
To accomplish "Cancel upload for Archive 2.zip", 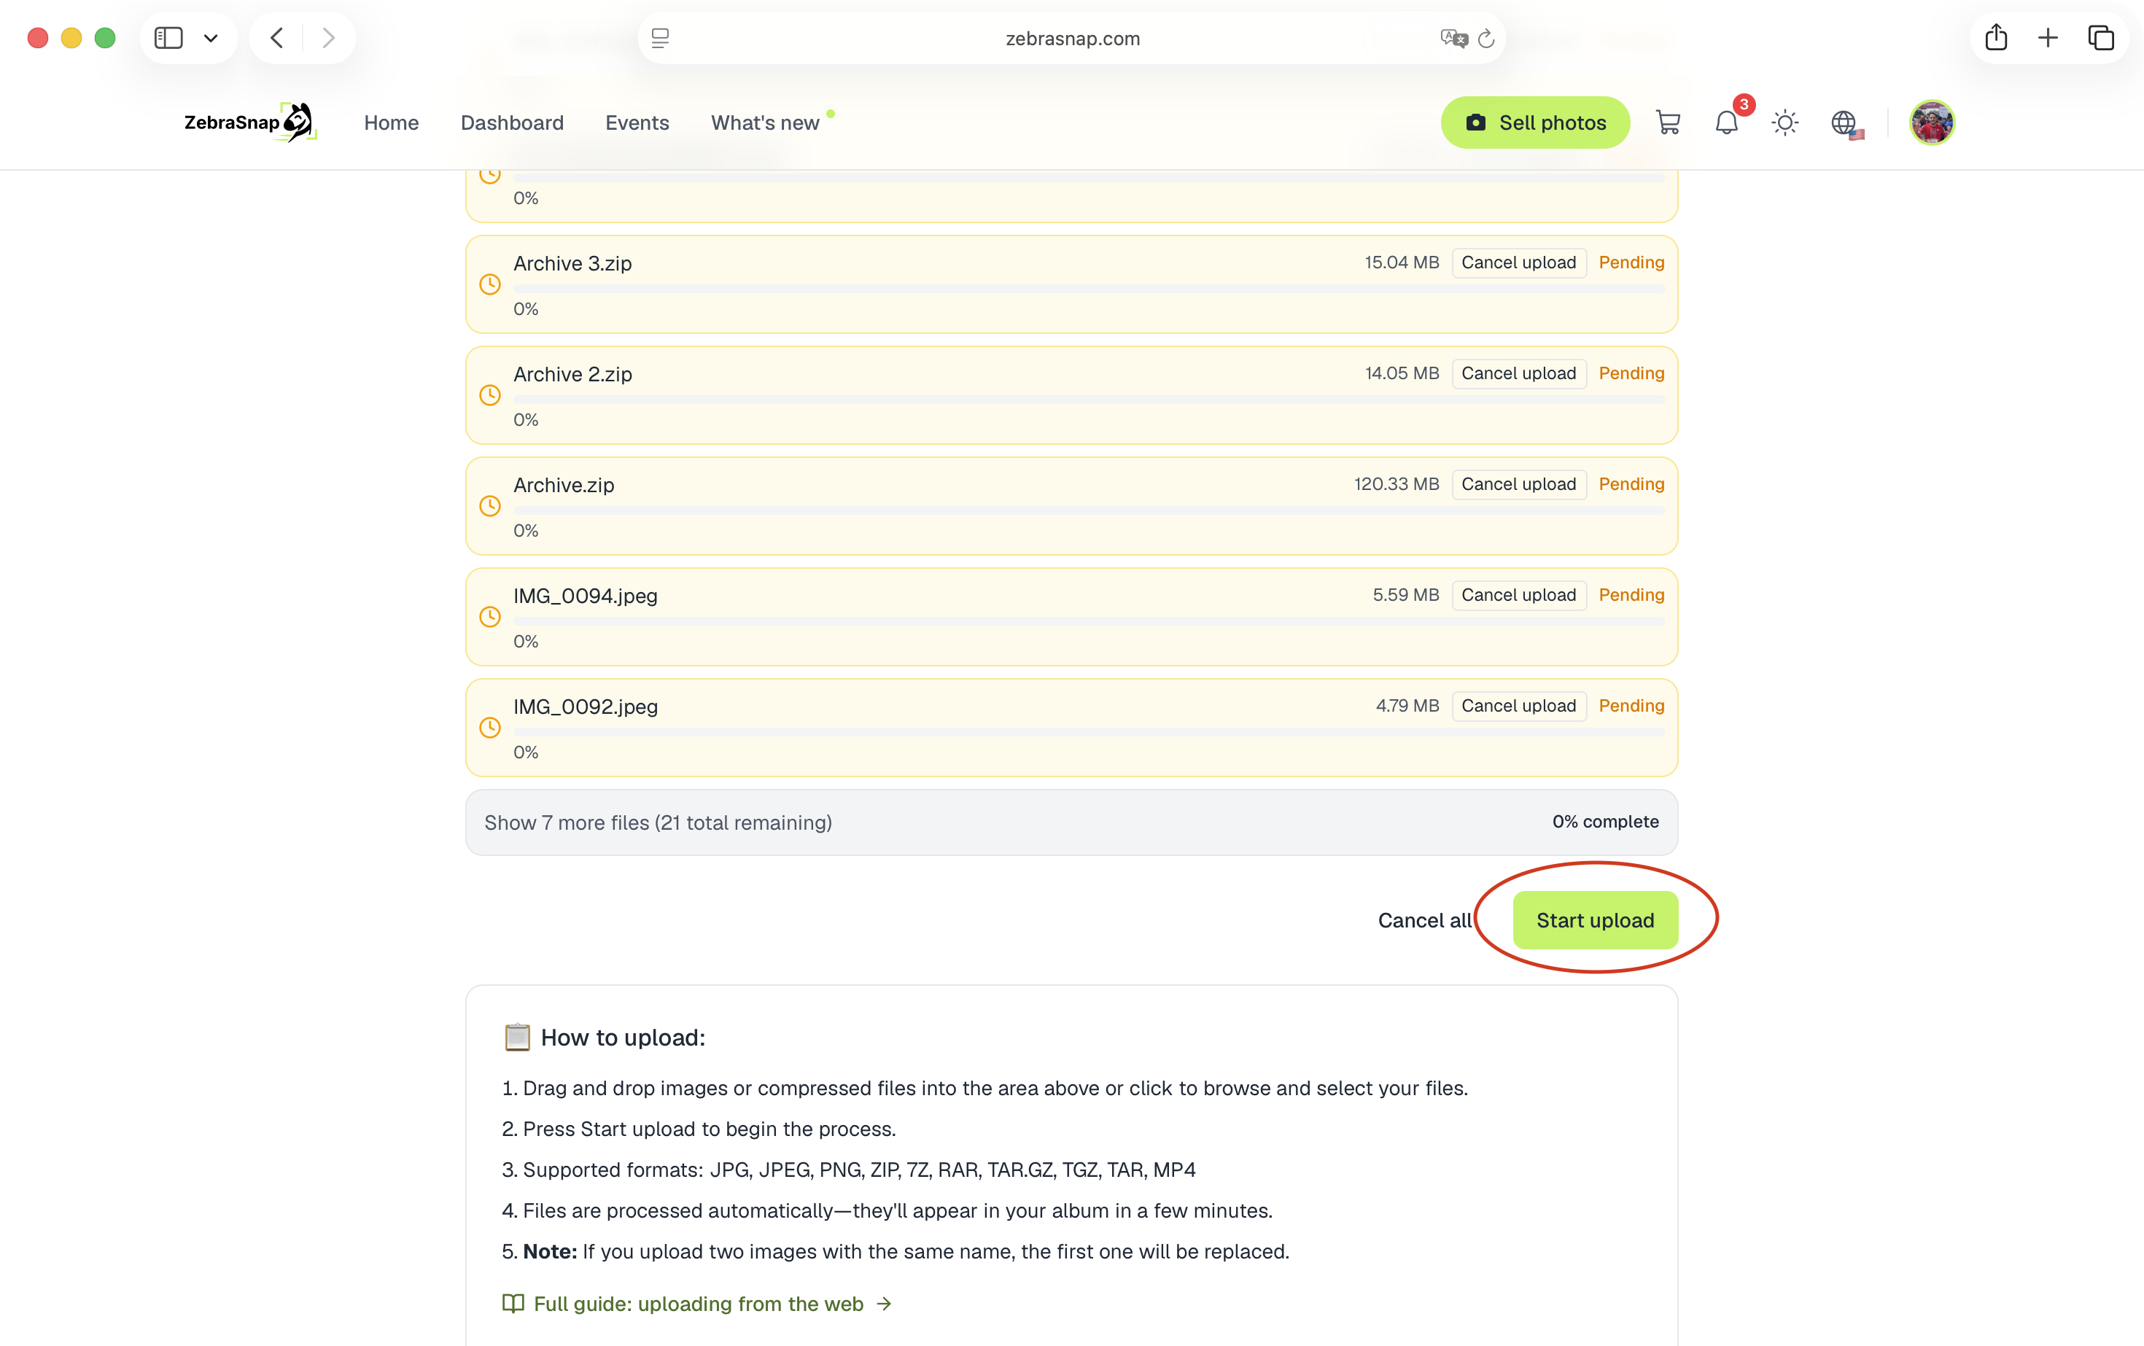I will (1518, 374).
